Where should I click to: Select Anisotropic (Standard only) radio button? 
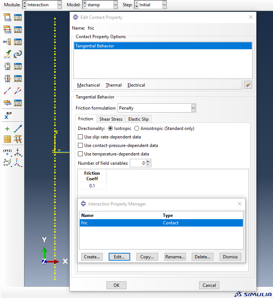point(136,128)
